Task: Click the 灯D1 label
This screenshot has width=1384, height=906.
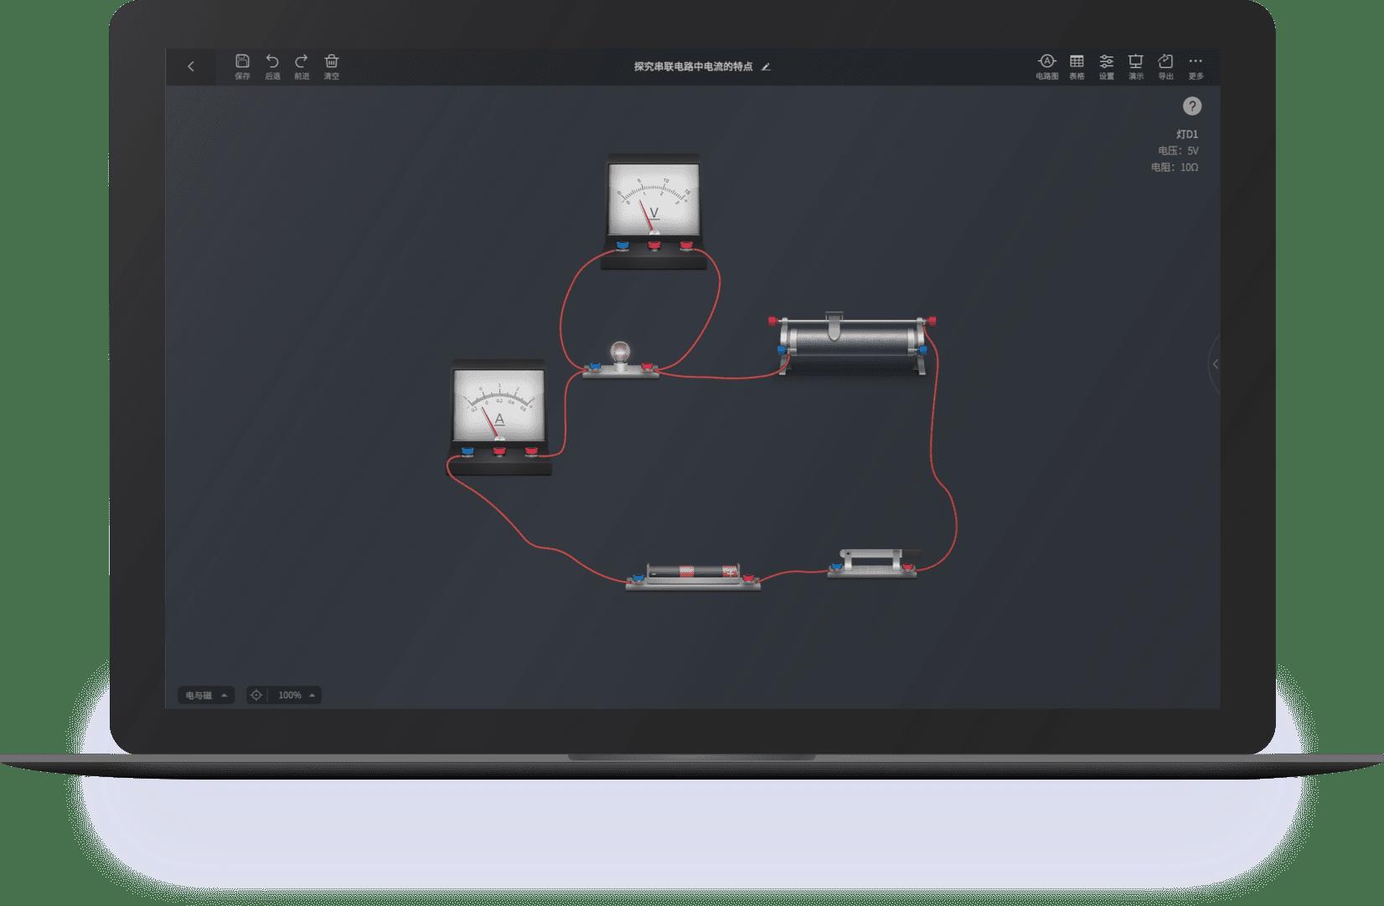Action: (x=1187, y=134)
